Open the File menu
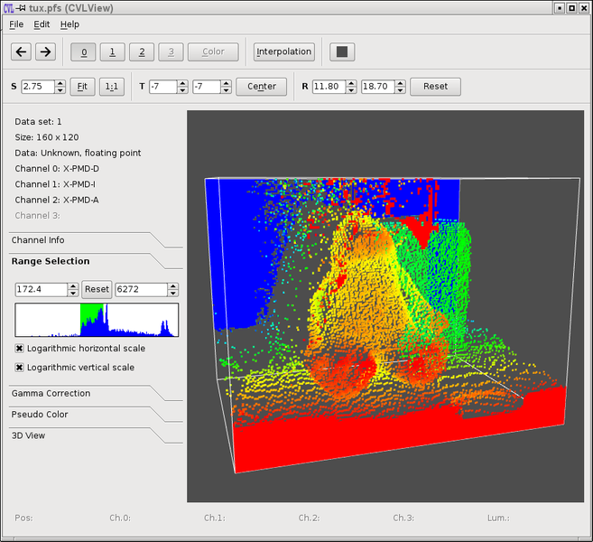The width and height of the screenshot is (593, 542). [16, 24]
